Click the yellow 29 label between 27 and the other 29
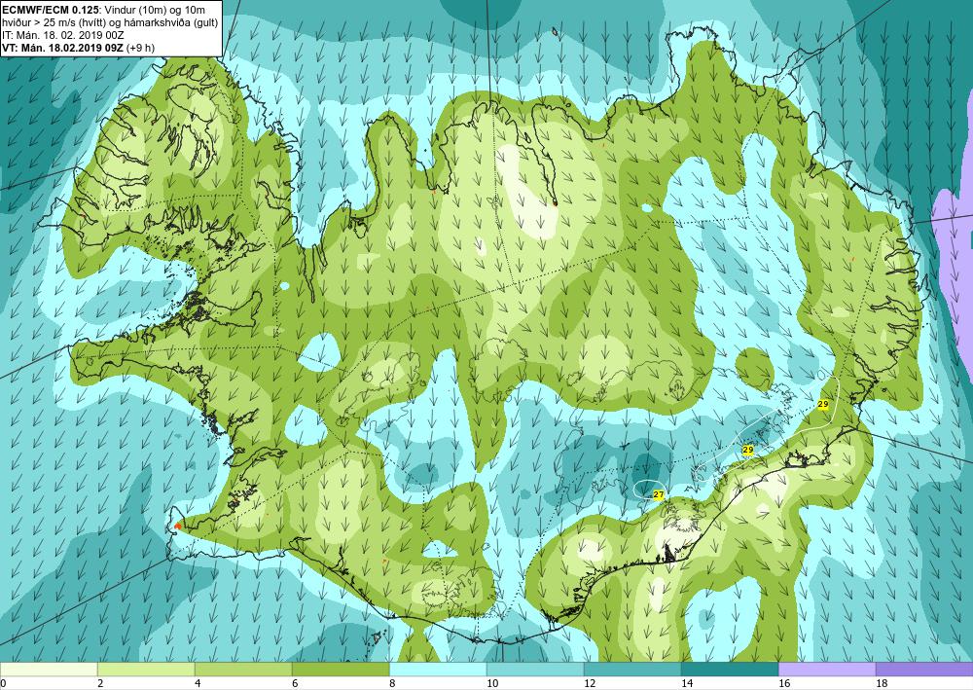 pyautogui.click(x=747, y=450)
